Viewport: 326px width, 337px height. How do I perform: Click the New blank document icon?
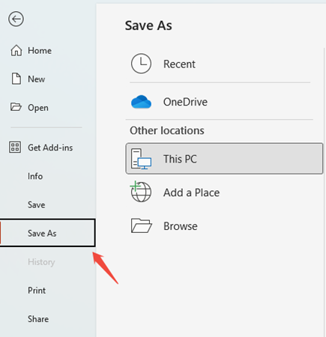click(x=16, y=79)
